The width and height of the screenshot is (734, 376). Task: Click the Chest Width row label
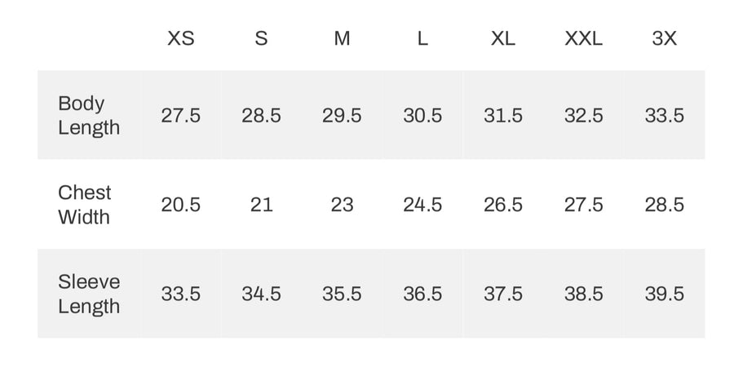click(84, 205)
